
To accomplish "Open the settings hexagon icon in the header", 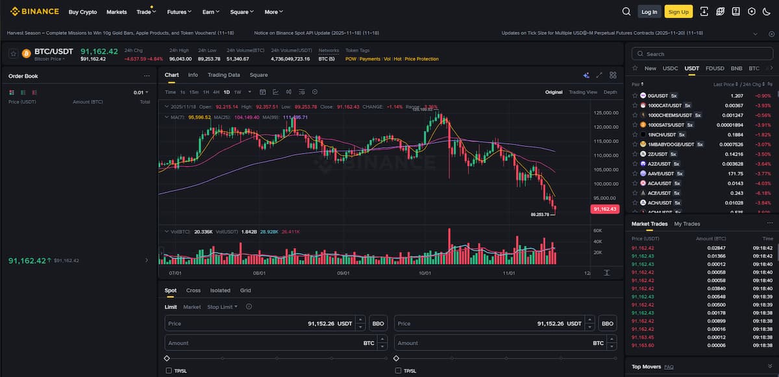I will click(752, 12).
